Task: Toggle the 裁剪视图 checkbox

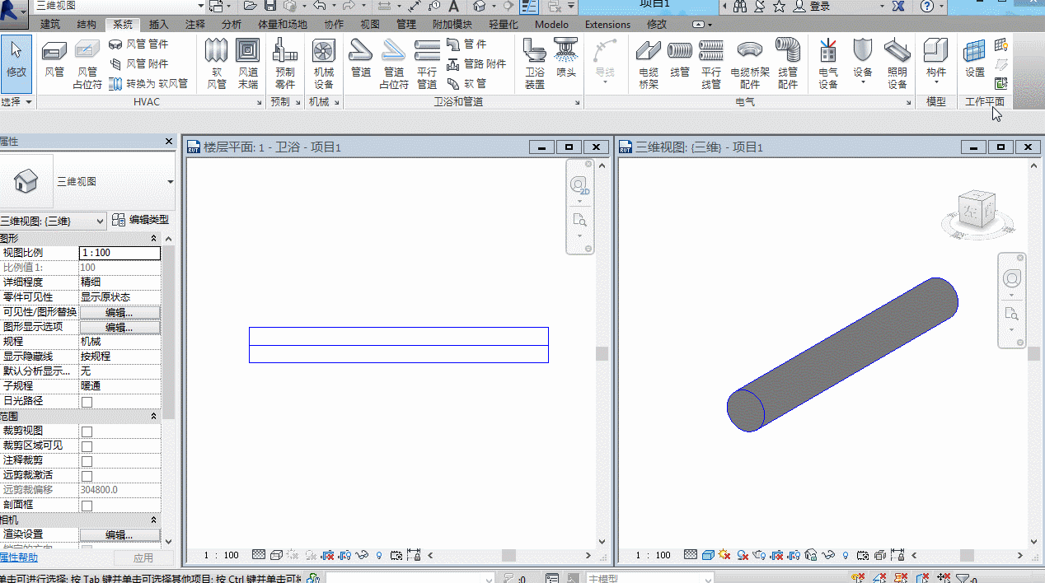Action: click(87, 431)
